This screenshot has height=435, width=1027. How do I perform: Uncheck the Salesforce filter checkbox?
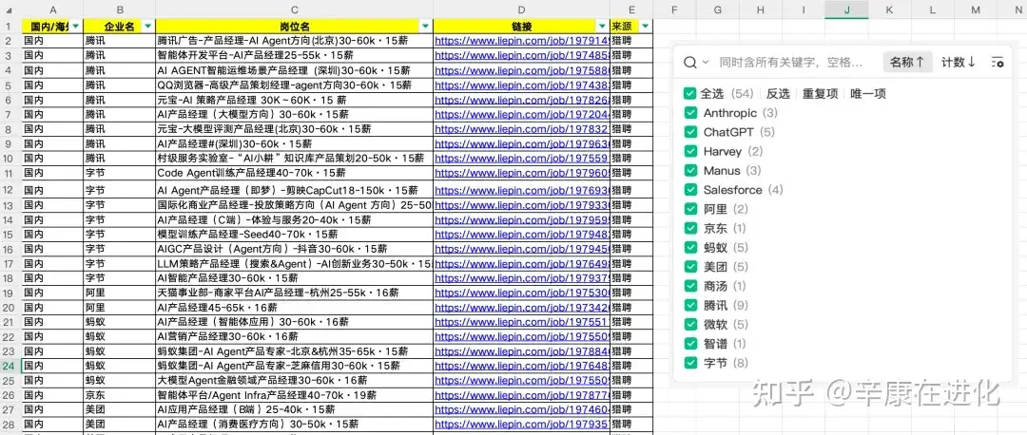689,190
